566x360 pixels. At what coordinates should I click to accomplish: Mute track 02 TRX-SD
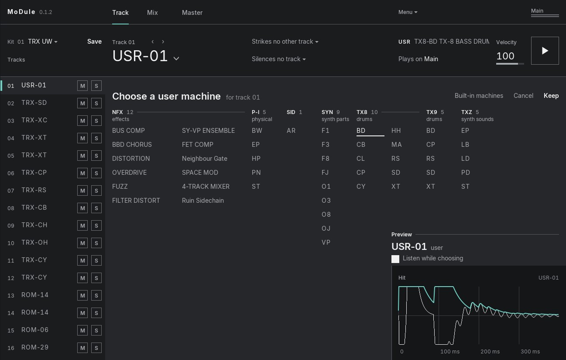point(82,103)
